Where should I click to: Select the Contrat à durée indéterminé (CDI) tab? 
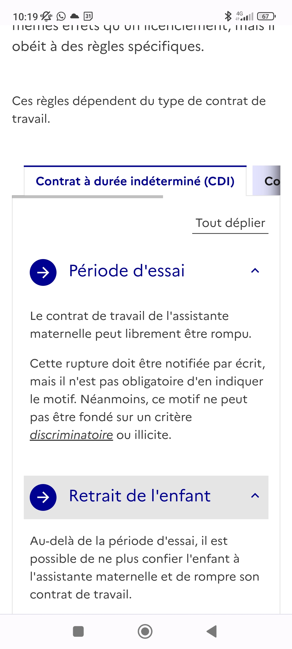click(135, 181)
